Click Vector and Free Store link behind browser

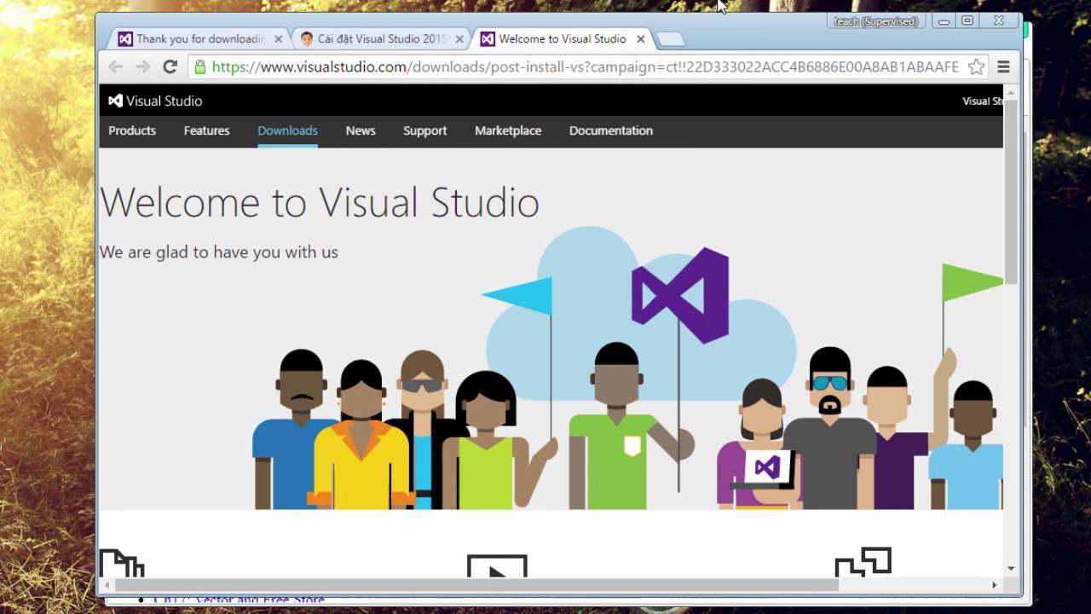[239, 600]
